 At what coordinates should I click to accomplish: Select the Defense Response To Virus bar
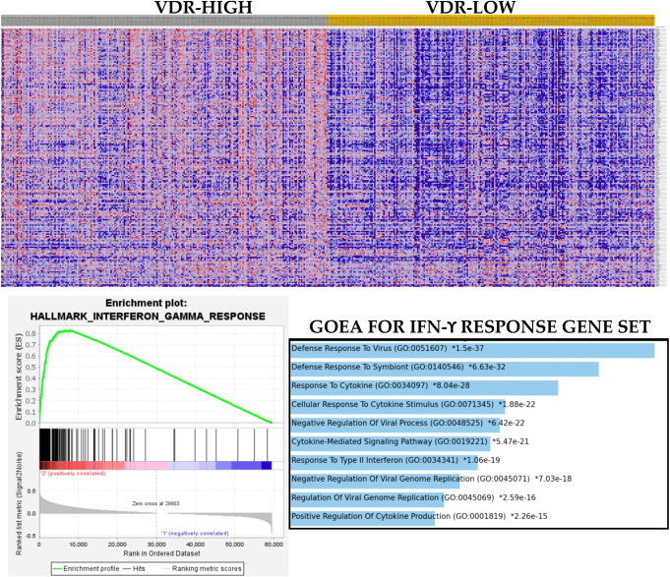[472, 351]
